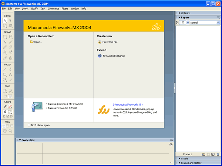Click the New Layer folder icon
222x166 pixels.
pos(204,154)
